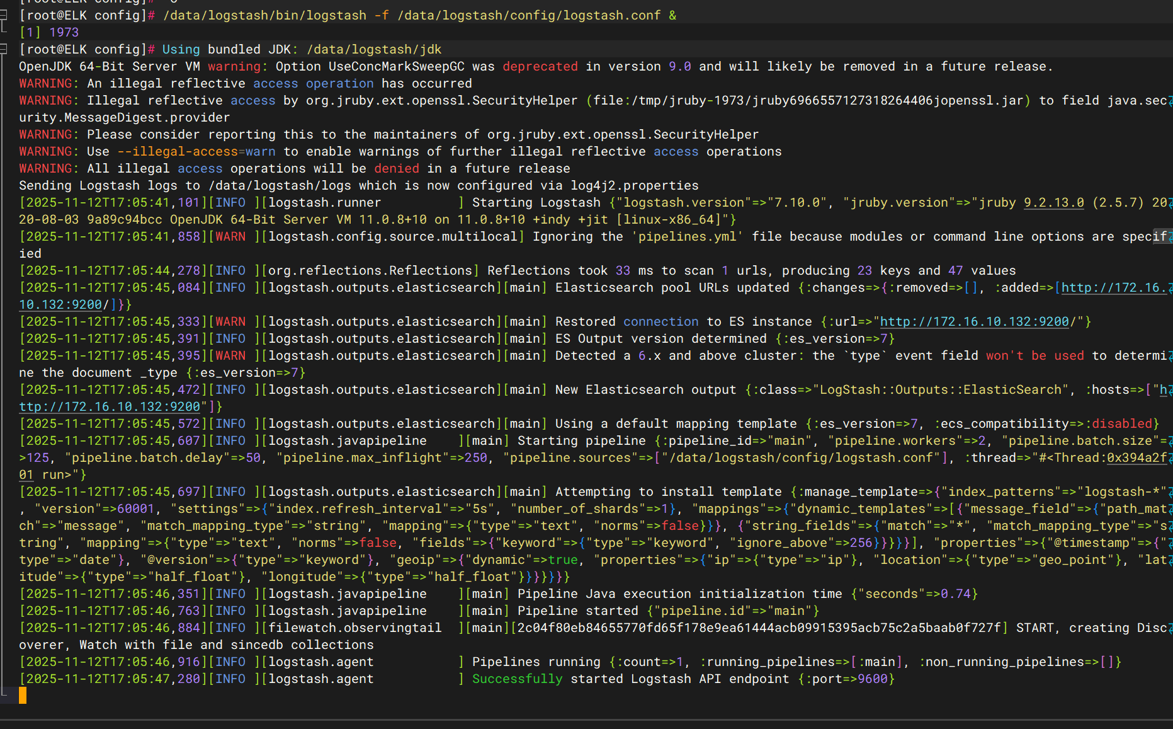Viewport: 1173px width, 729px height.
Task: Click the wrap indicator after "are specif"
Action: (x=1170, y=237)
